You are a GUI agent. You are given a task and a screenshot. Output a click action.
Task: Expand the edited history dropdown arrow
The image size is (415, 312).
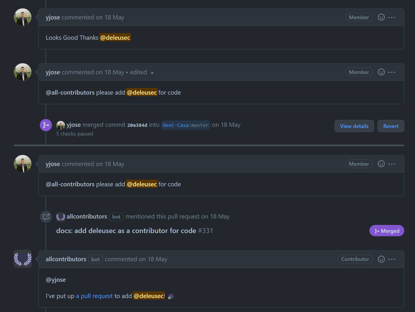(x=152, y=73)
